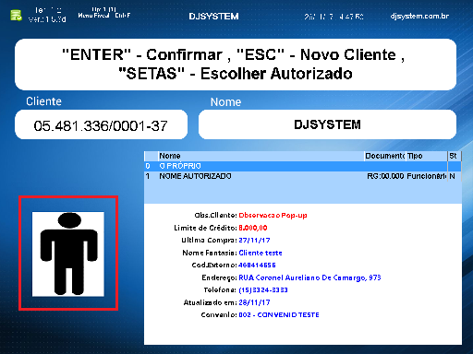
Task: Click the Nome field showing DJSYSTEM
Action: [327, 124]
